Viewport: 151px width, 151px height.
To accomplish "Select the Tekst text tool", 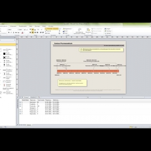I will [47, 33].
